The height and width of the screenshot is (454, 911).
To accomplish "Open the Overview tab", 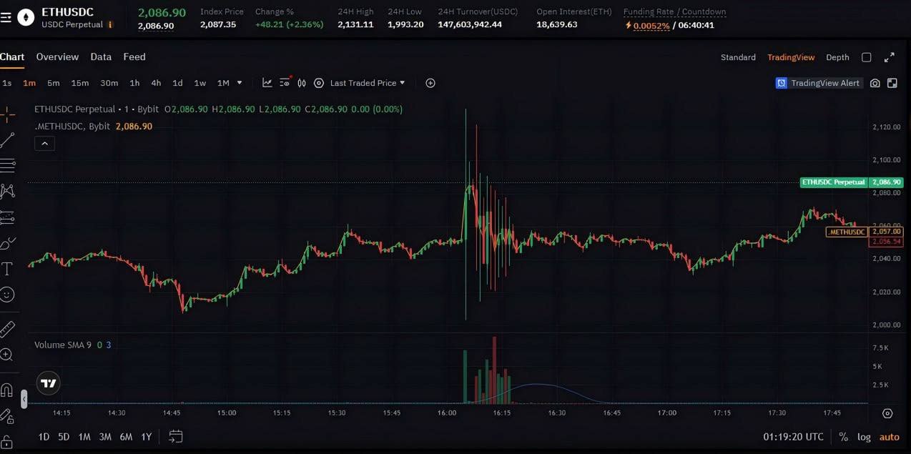I will coord(57,57).
